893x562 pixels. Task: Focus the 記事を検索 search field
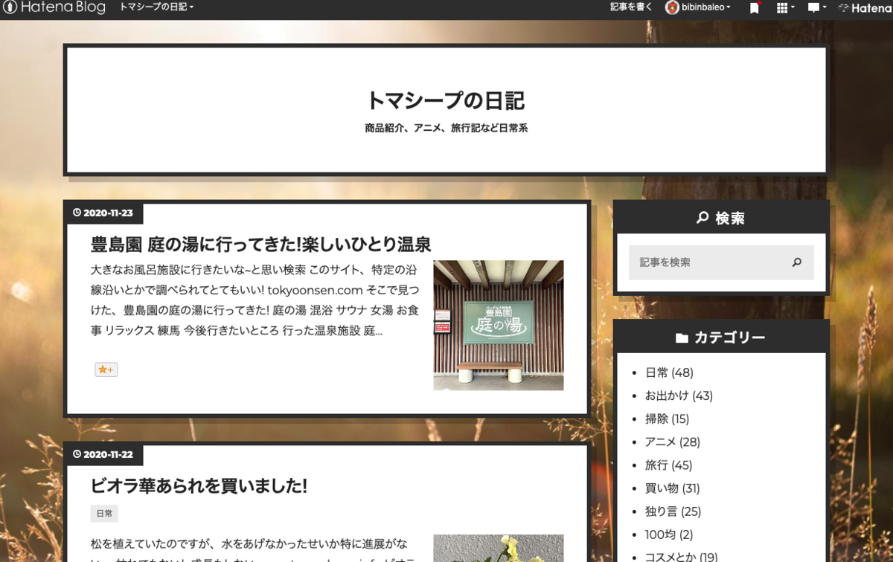[x=705, y=262]
